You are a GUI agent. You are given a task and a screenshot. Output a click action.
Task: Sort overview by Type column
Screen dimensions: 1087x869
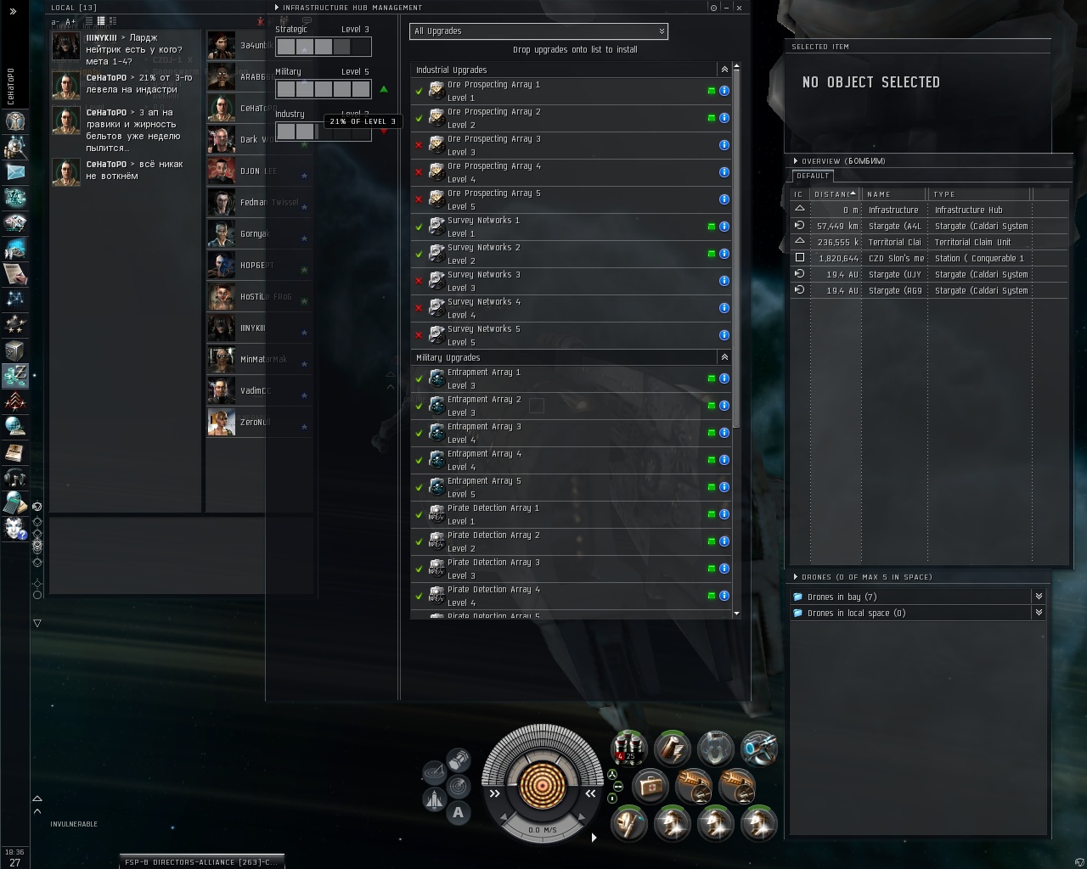(x=981, y=194)
